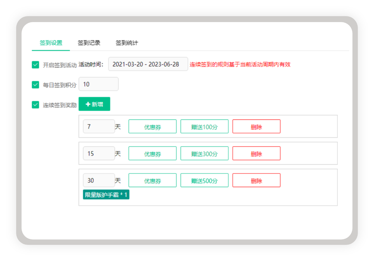Viewport: 374px width, 261px height.
Task: Select 赠送300分 for the 15-day reward
Action: pyautogui.click(x=204, y=153)
